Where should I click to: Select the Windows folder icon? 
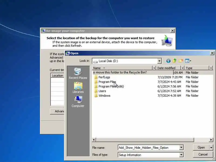click(96, 96)
